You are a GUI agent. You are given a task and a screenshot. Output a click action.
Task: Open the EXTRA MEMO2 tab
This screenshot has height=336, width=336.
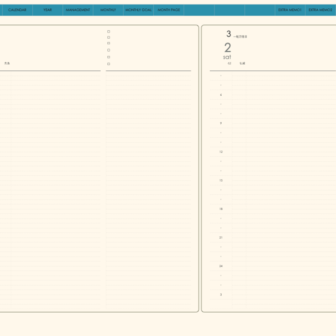[x=320, y=10]
